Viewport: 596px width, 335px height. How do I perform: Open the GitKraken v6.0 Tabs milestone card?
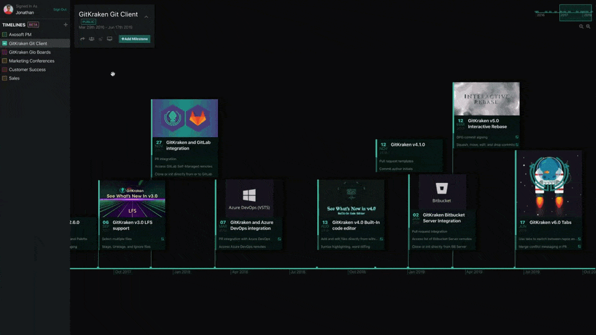548,200
